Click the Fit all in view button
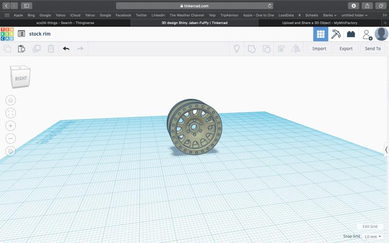 click(11, 113)
